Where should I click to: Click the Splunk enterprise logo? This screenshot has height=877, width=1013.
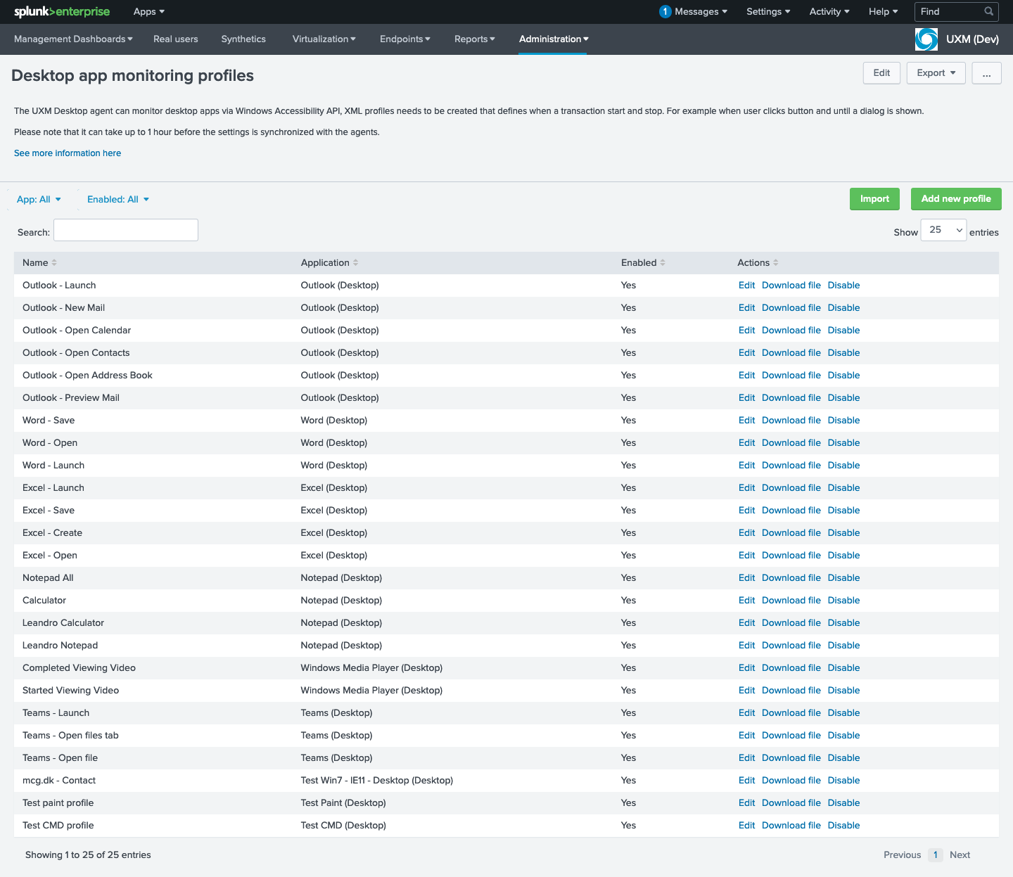[62, 12]
